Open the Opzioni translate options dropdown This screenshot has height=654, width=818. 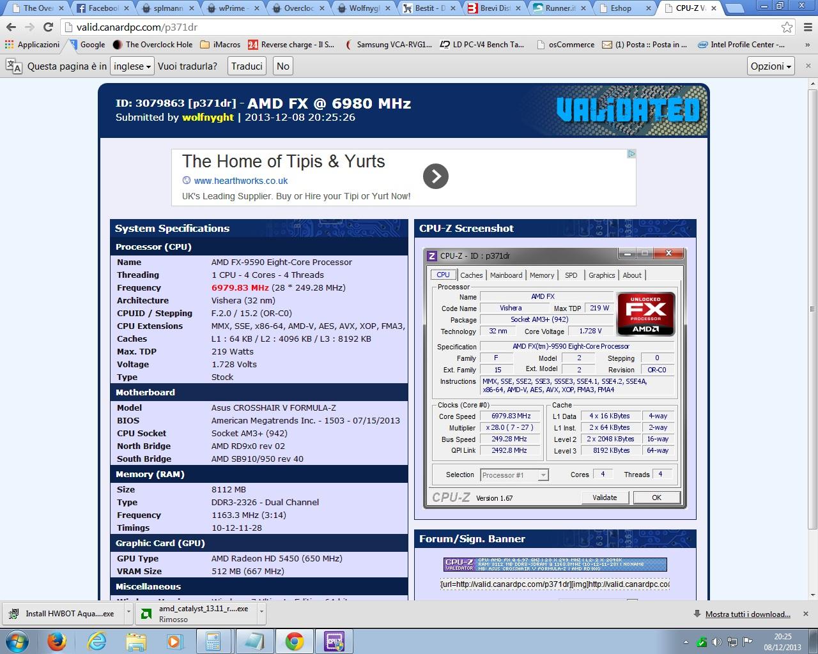point(771,66)
